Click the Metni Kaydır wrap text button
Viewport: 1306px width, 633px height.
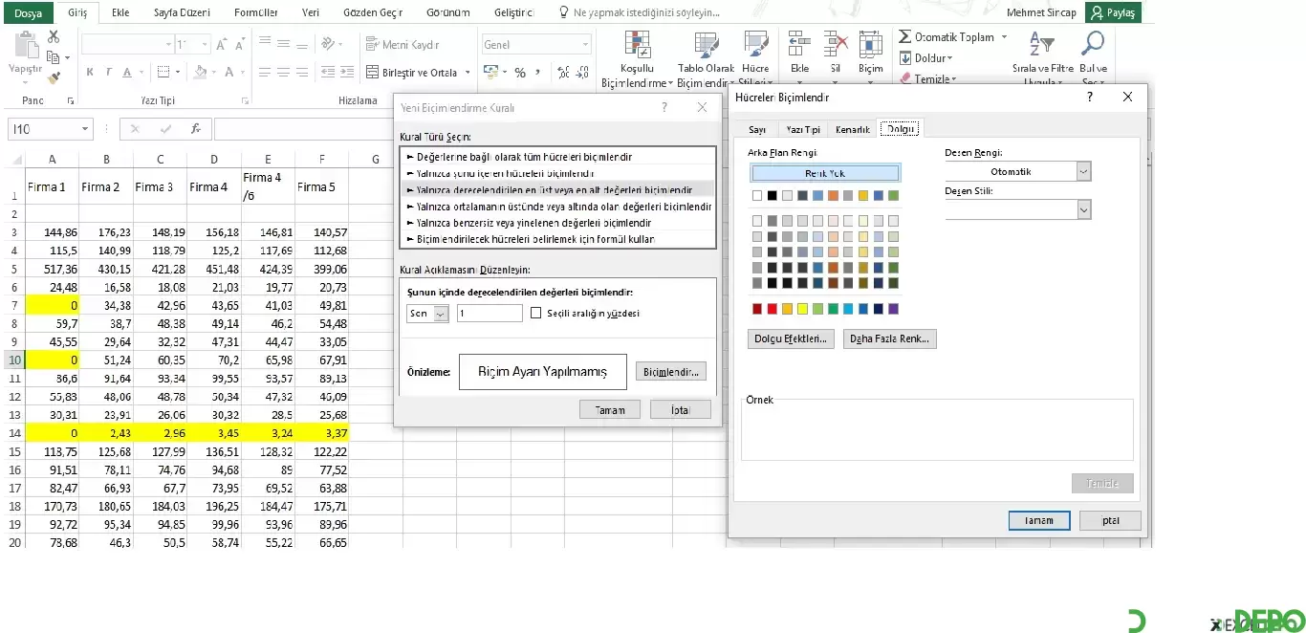coord(403,45)
